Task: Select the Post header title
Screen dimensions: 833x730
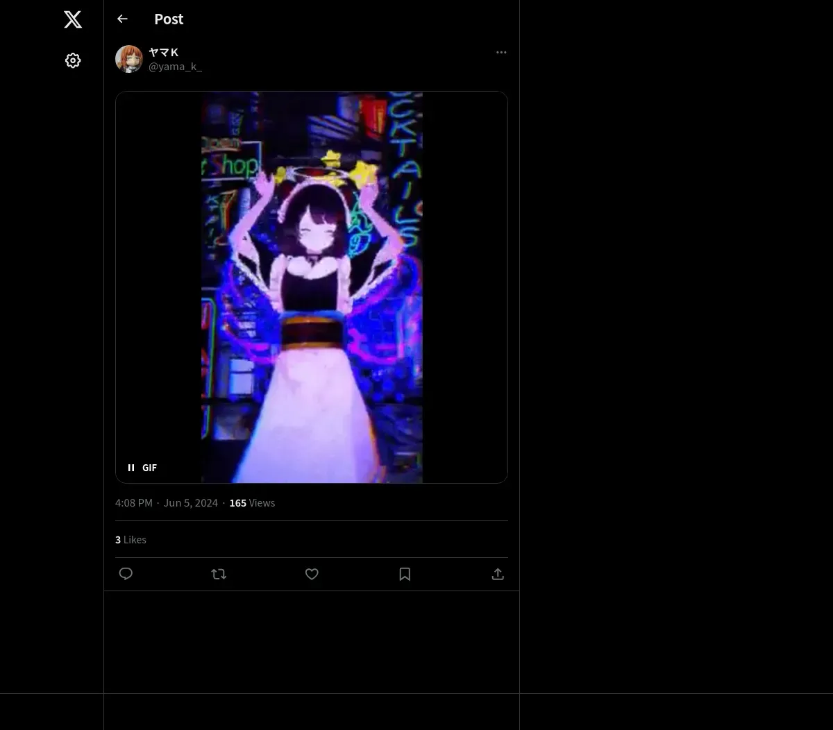Action: tap(169, 19)
